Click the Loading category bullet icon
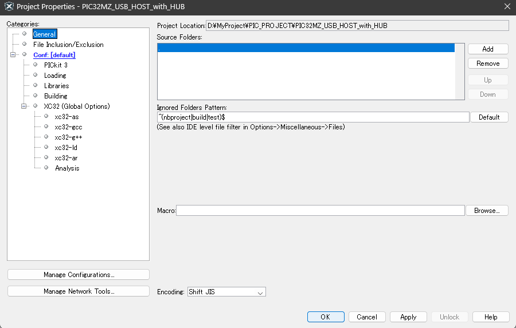This screenshot has height=328, width=516. tap(35, 76)
